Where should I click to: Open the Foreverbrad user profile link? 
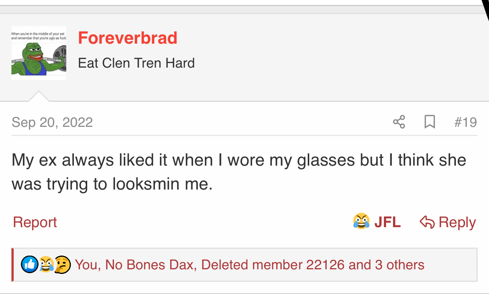128,38
